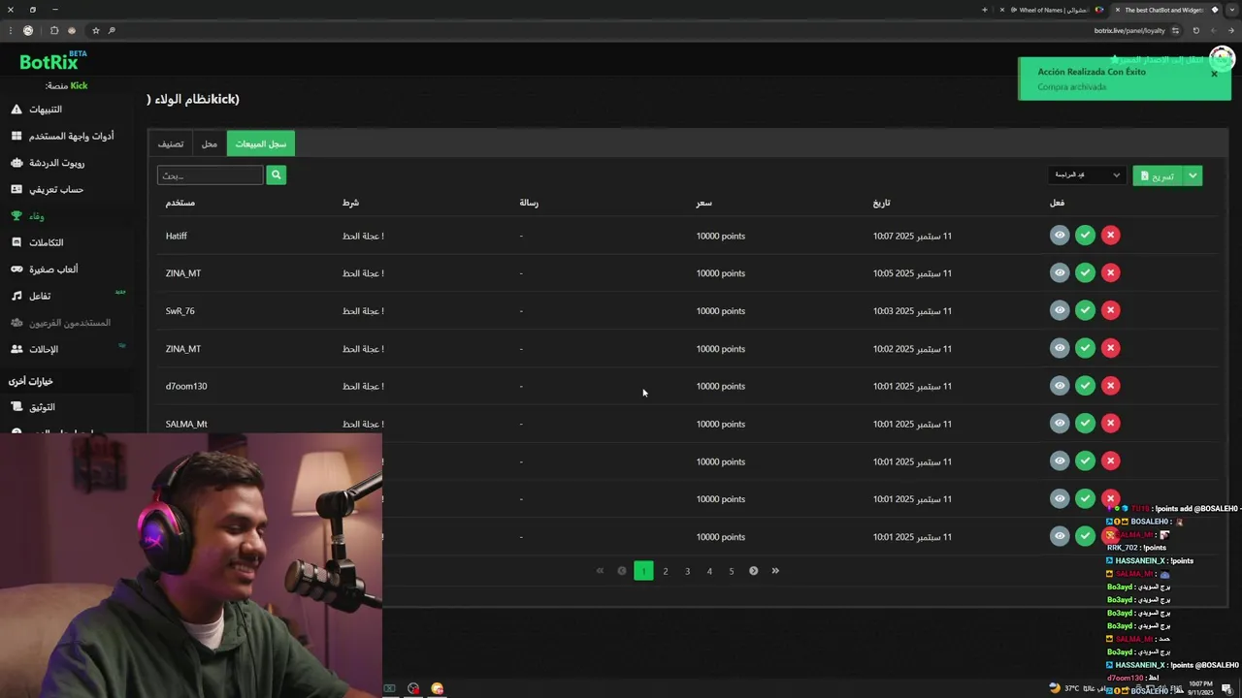Go to pagination page 4
The image size is (1242, 698).
click(709, 571)
